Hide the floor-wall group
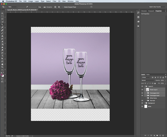 tap(142, 101)
